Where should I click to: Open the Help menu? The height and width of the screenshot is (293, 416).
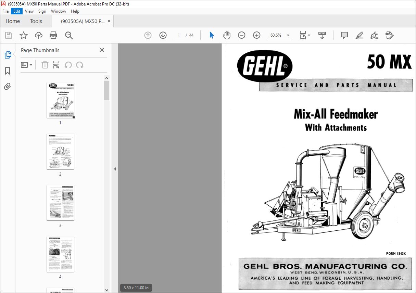point(75,11)
